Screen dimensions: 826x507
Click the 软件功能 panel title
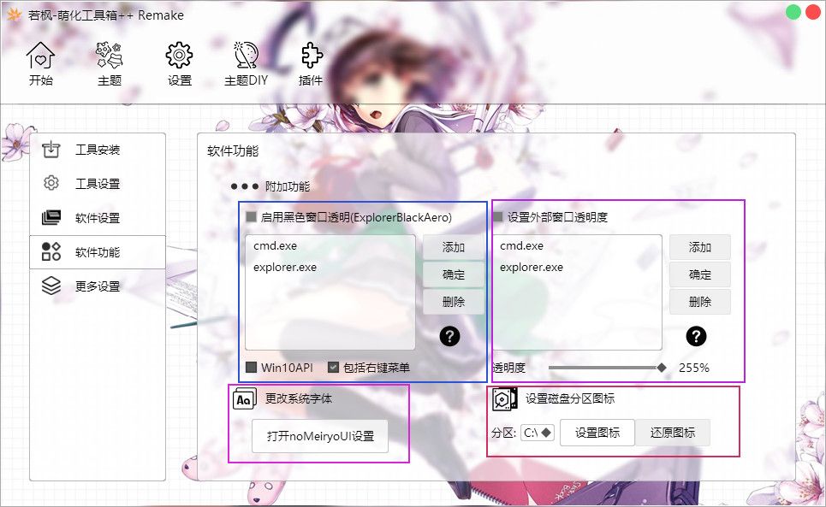[233, 151]
